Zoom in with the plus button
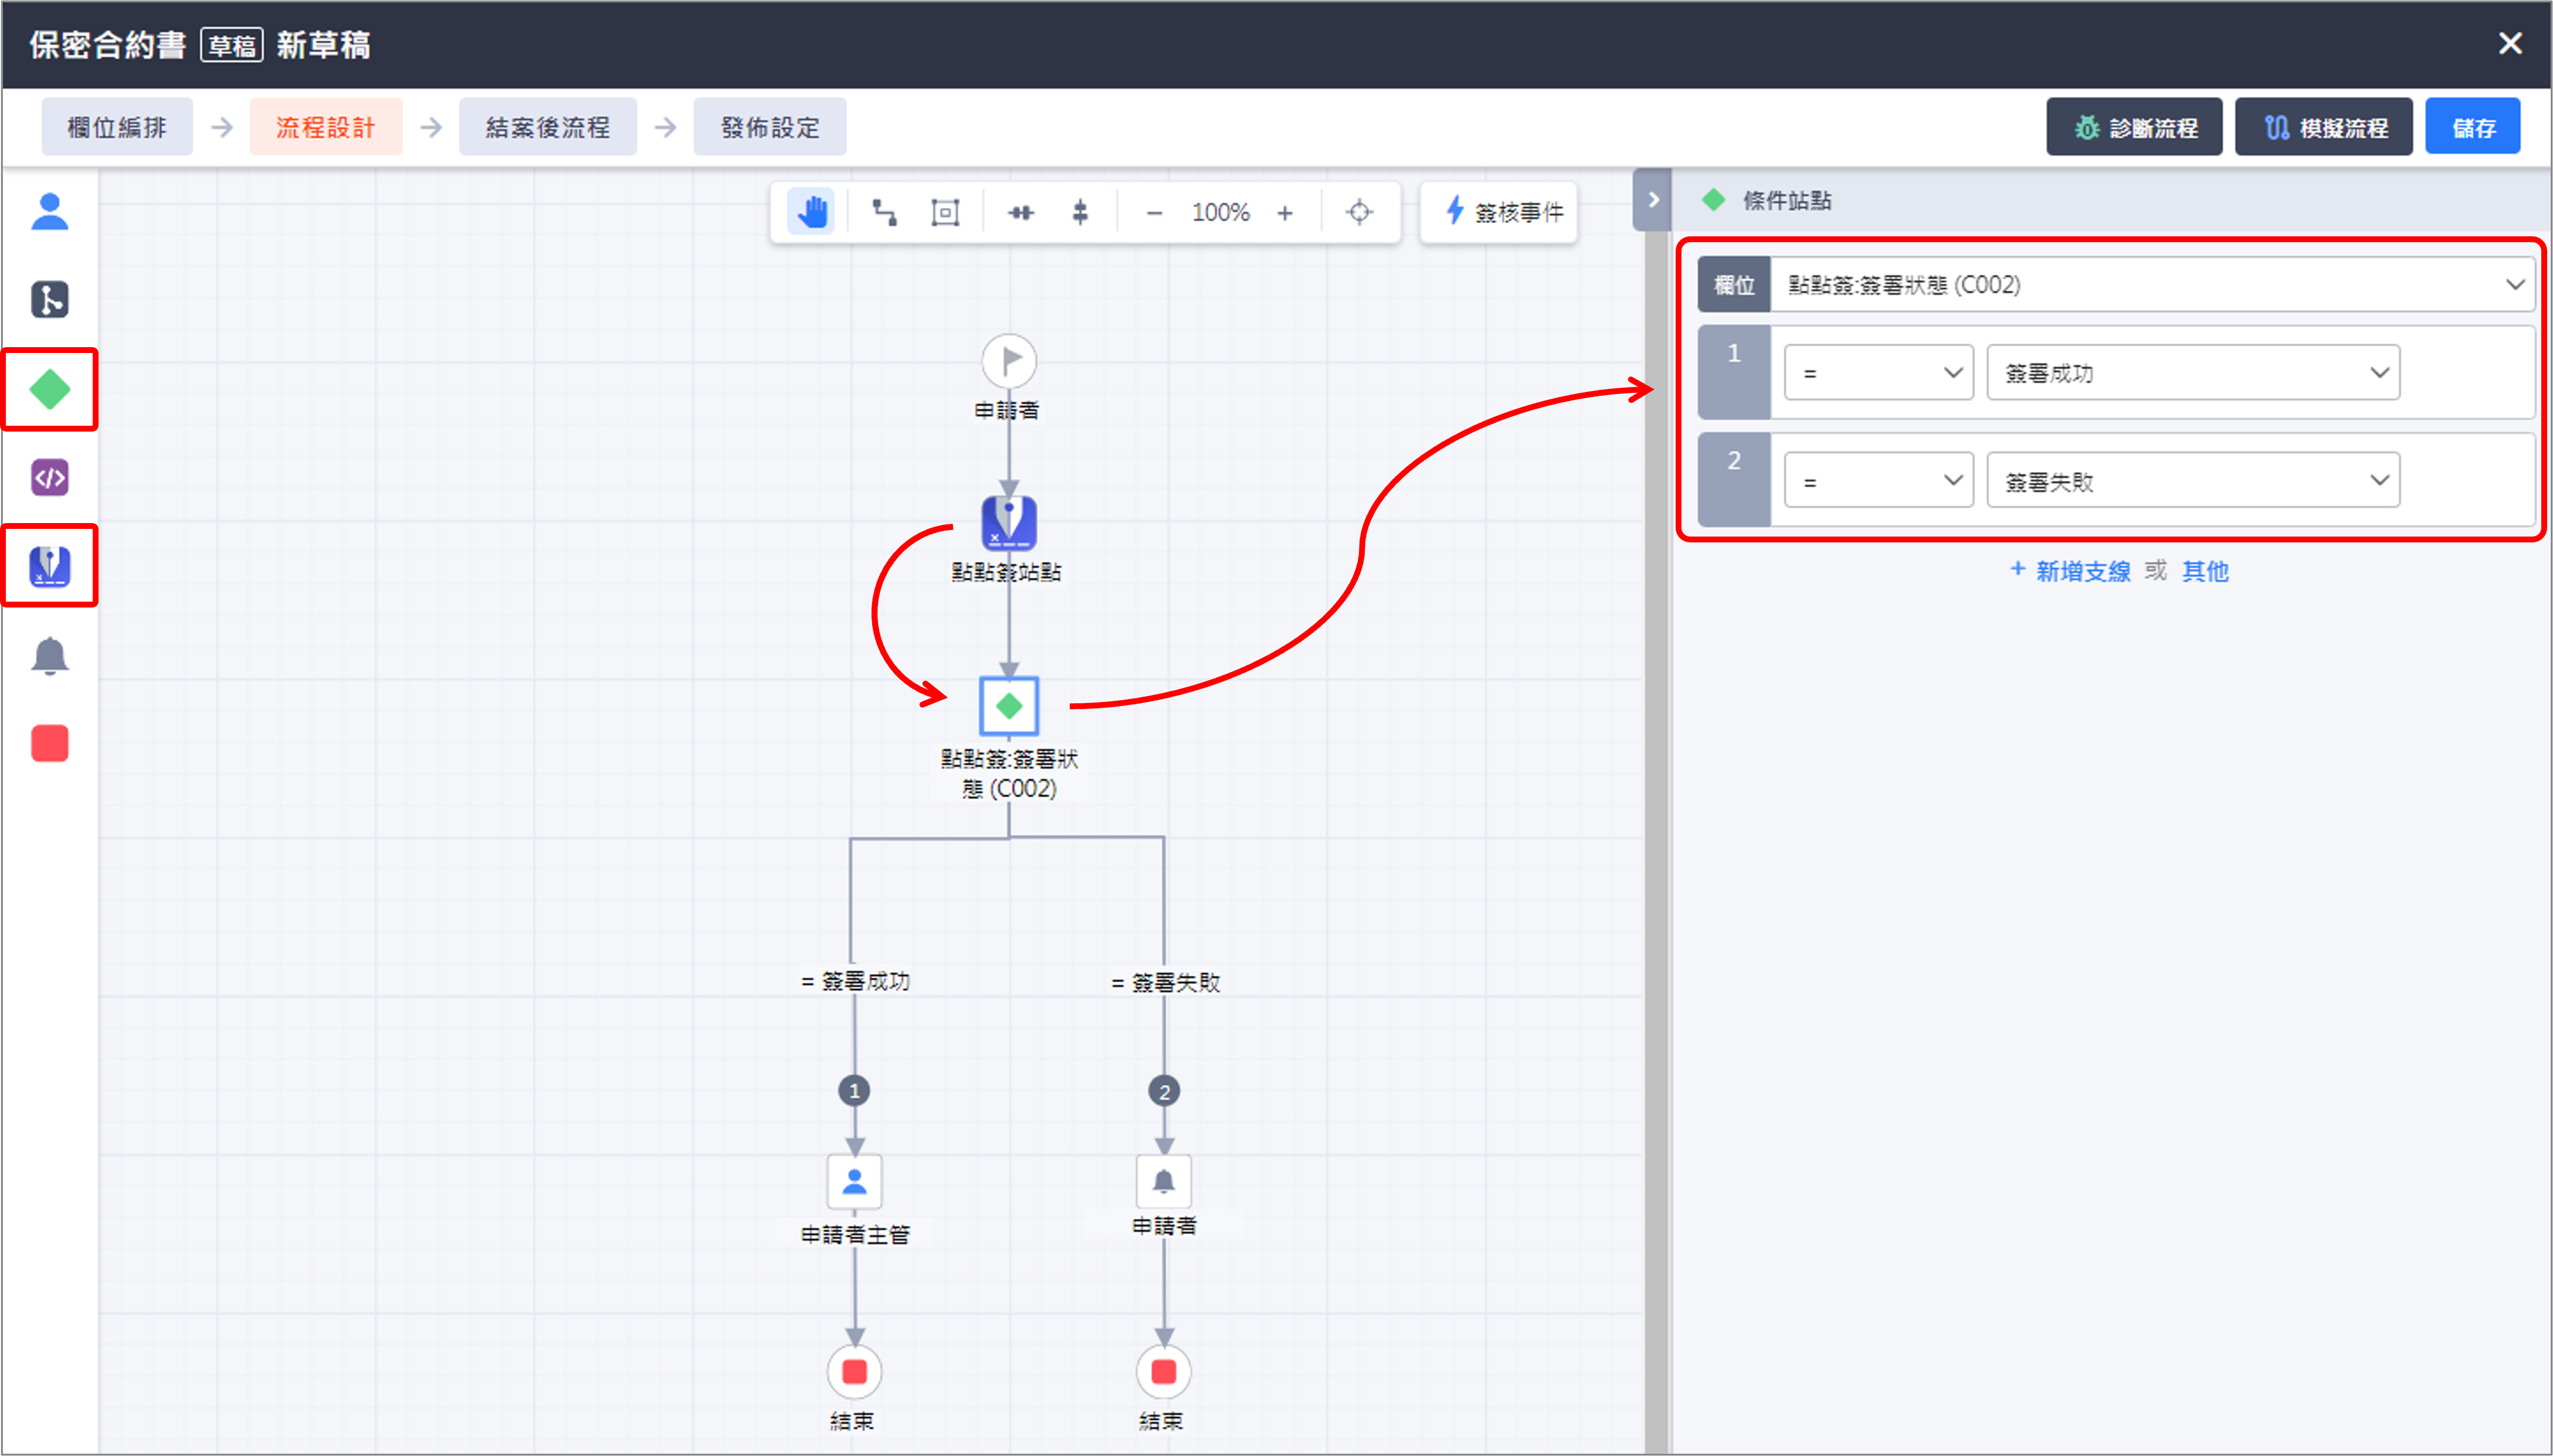 coord(1285,212)
